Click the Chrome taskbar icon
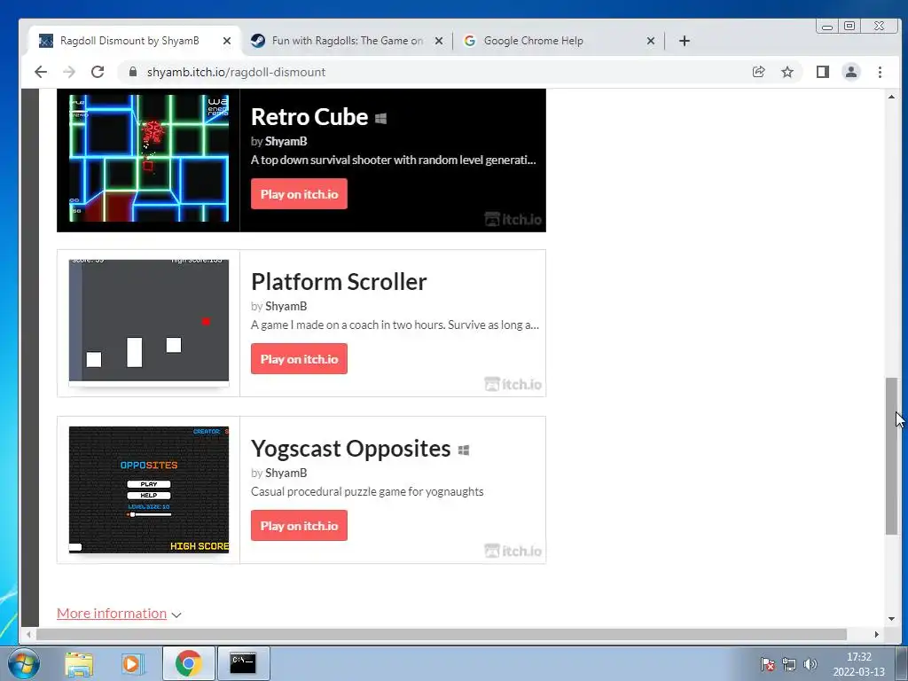 (x=188, y=663)
